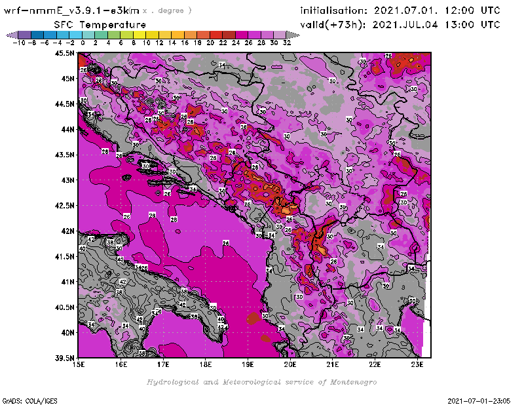Click the 41.5N latitude axis label
This screenshot has height=405, width=524.
tap(64, 256)
